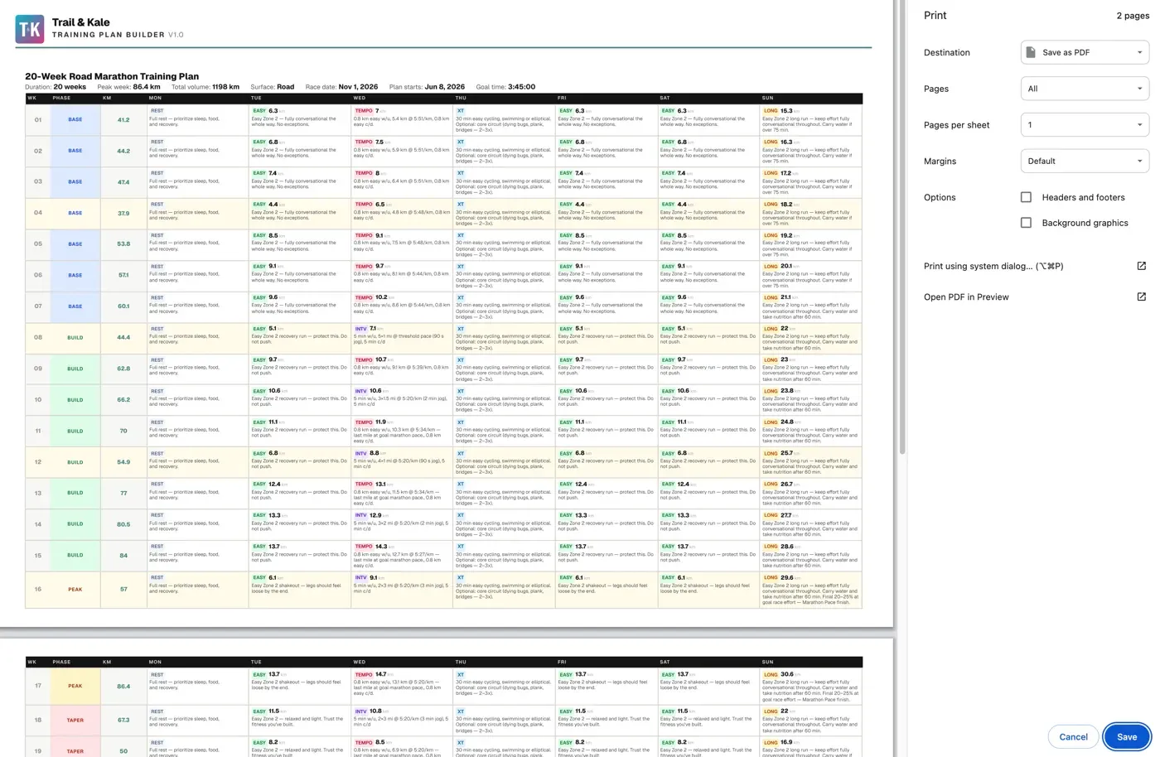
Task: Click the Race date Nov 1, 2026 text
Action: click(x=341, y=87)
